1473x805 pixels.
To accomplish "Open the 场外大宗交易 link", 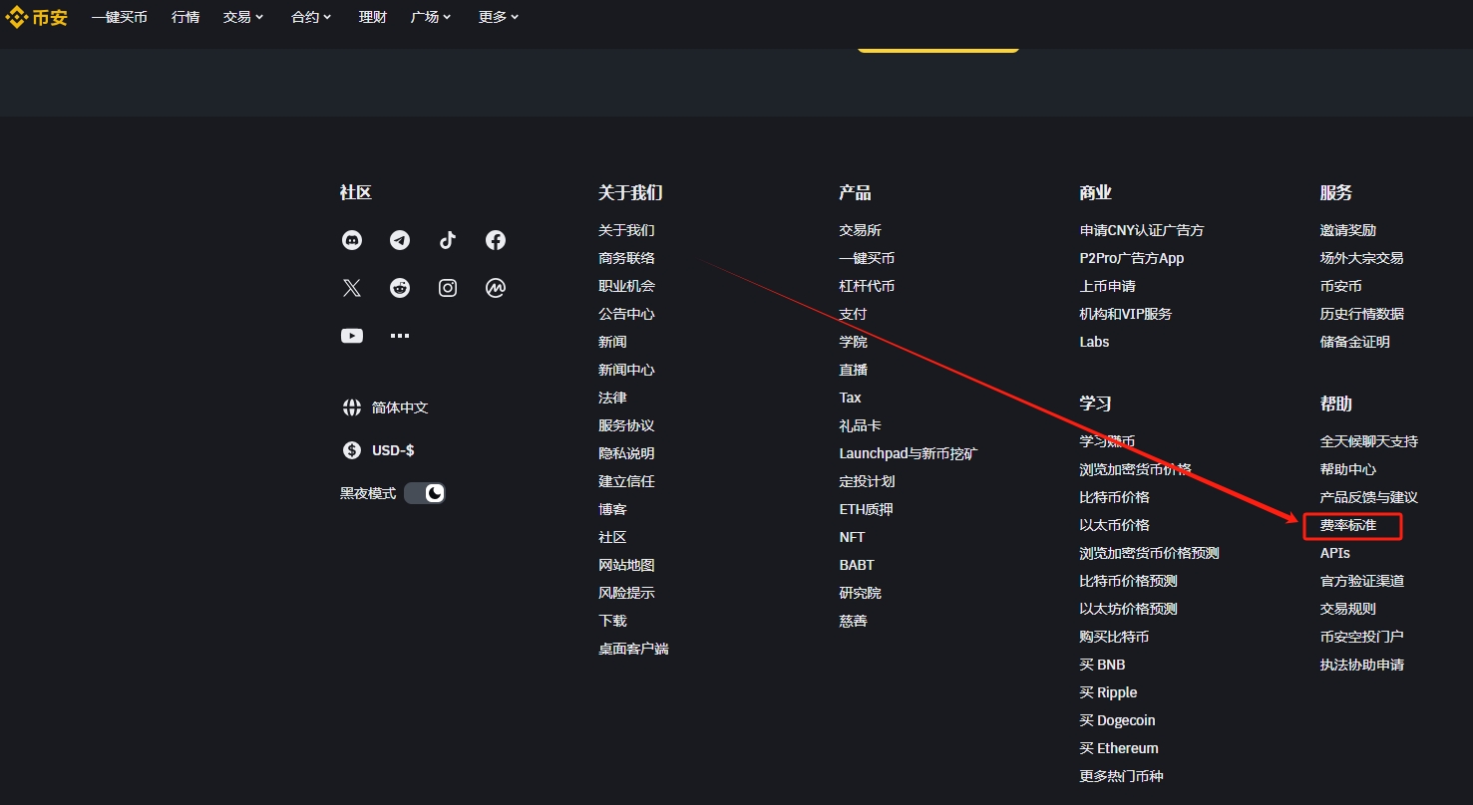I will (x=1362, y=258).
